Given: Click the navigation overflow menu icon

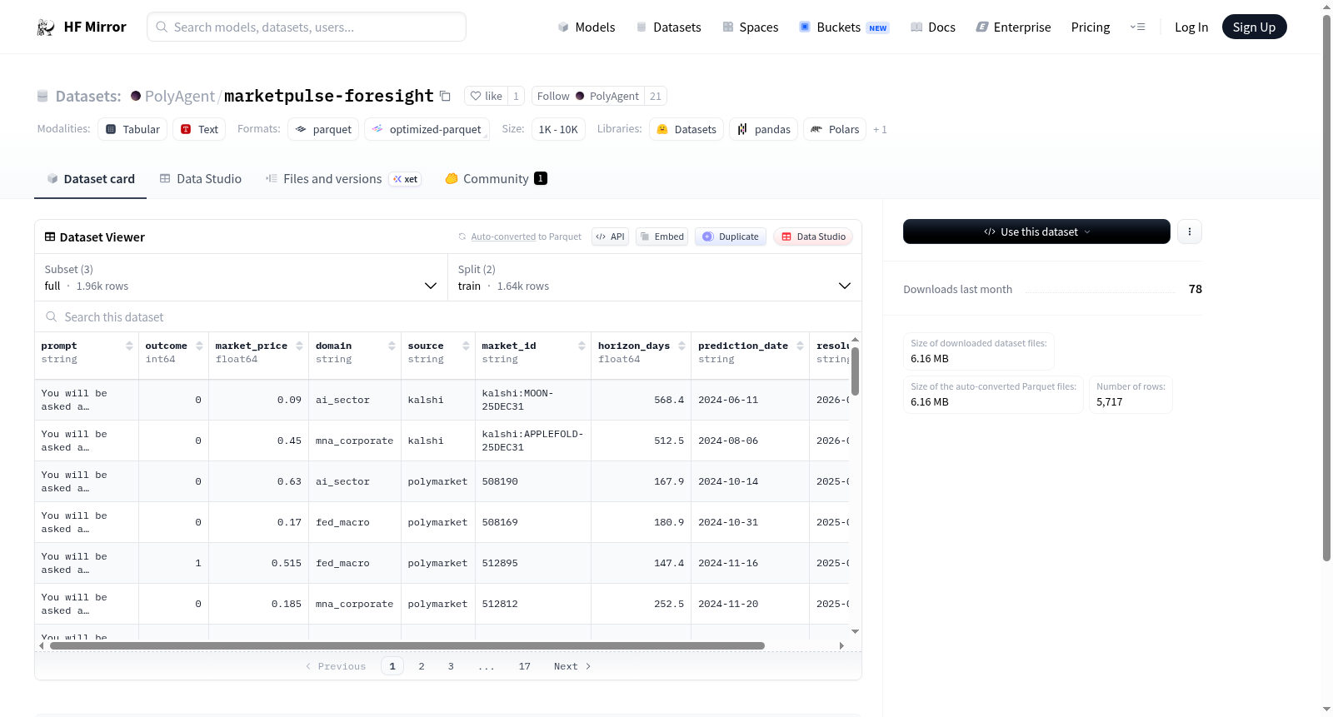Looking at the screenshot, I should [x=1137, y=27].
